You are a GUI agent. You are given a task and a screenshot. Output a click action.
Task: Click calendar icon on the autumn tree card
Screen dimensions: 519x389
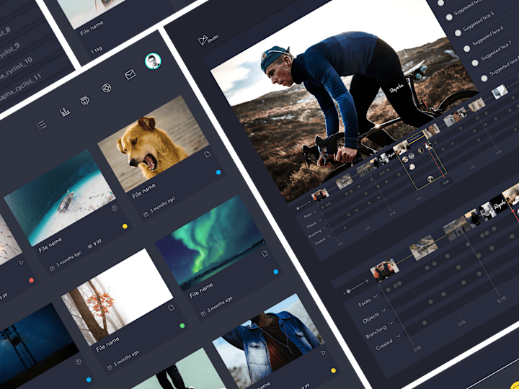click(x=110, y=367)
